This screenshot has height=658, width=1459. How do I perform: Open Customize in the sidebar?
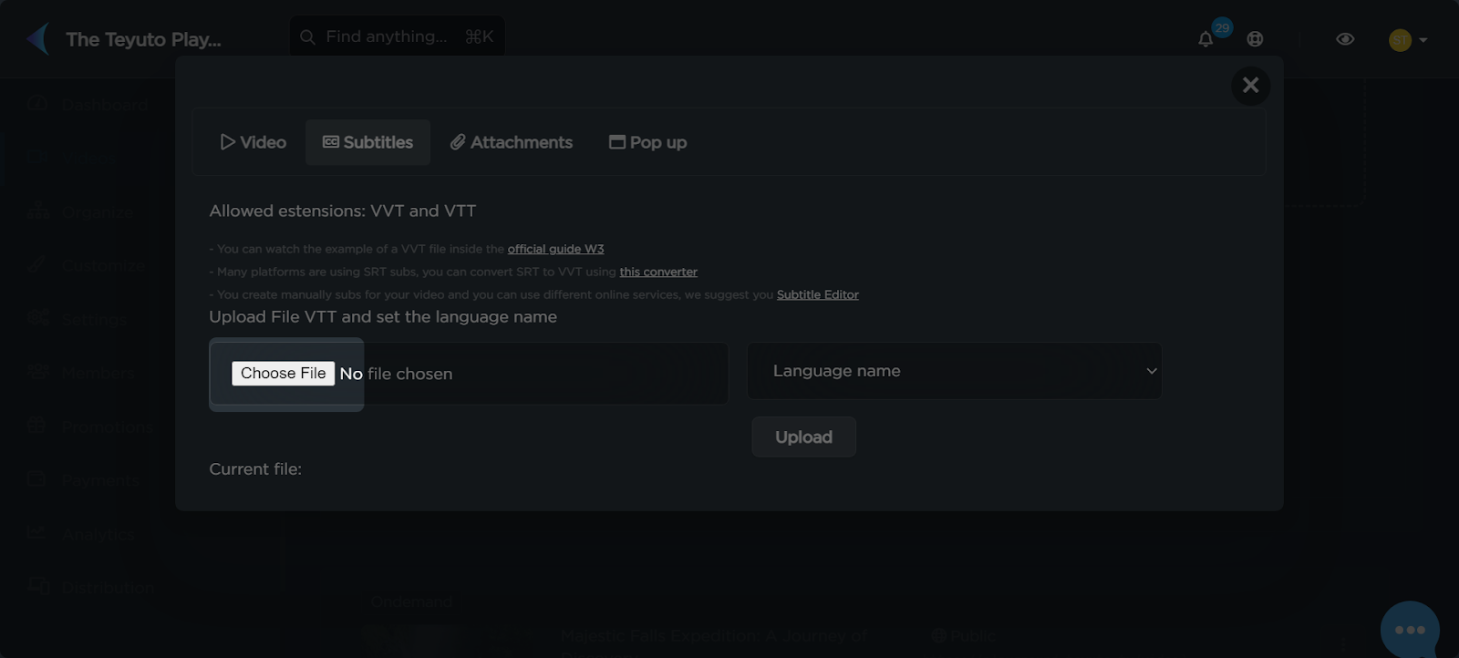tap(86, 266)
